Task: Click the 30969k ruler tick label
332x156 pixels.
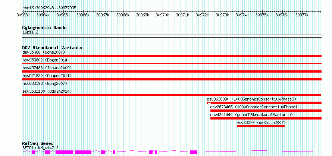Action: 143,15
